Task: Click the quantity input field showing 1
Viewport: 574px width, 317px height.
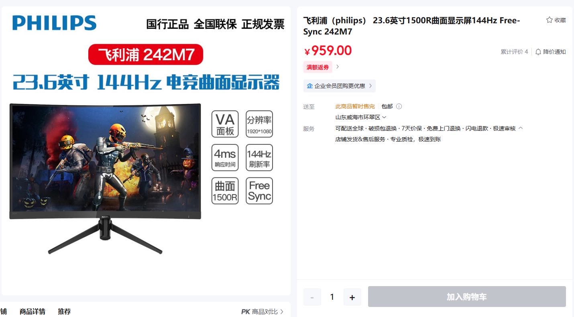Action: pyautogui.click(x=332, y=297)
